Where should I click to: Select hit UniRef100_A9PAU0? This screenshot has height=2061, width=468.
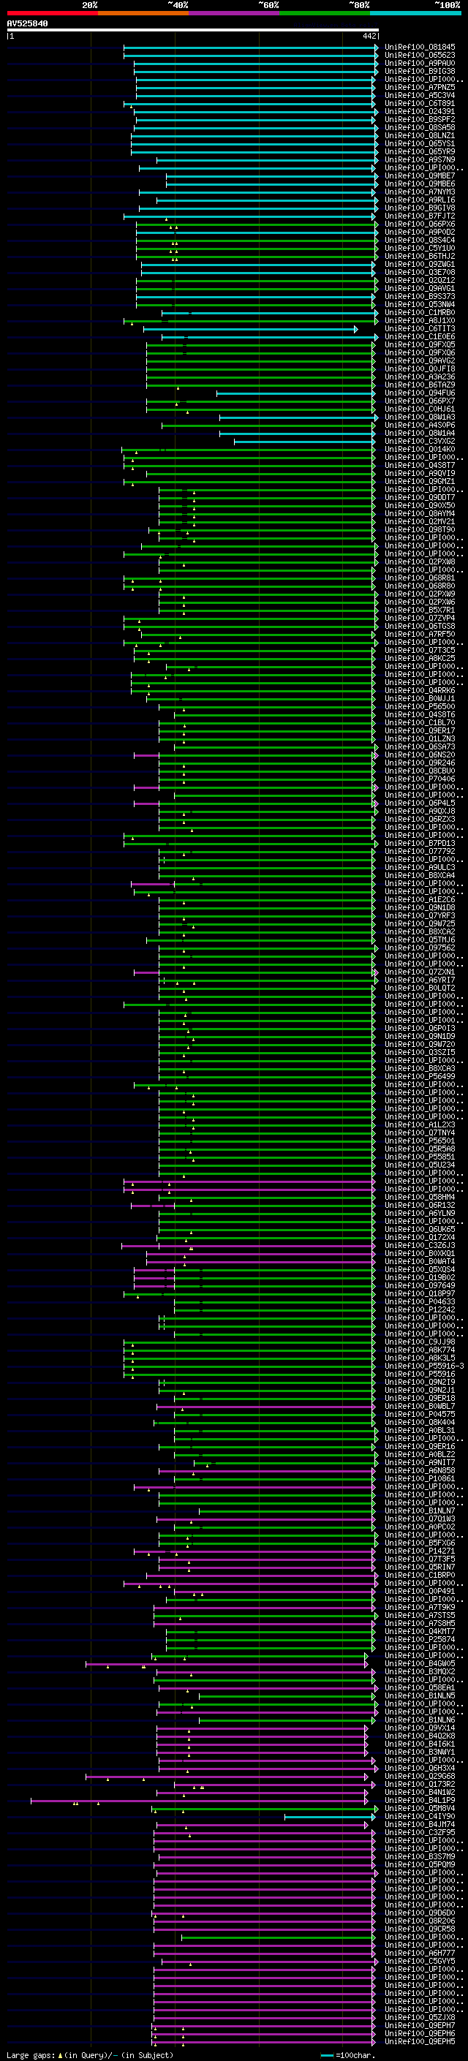tap(420, 63)
